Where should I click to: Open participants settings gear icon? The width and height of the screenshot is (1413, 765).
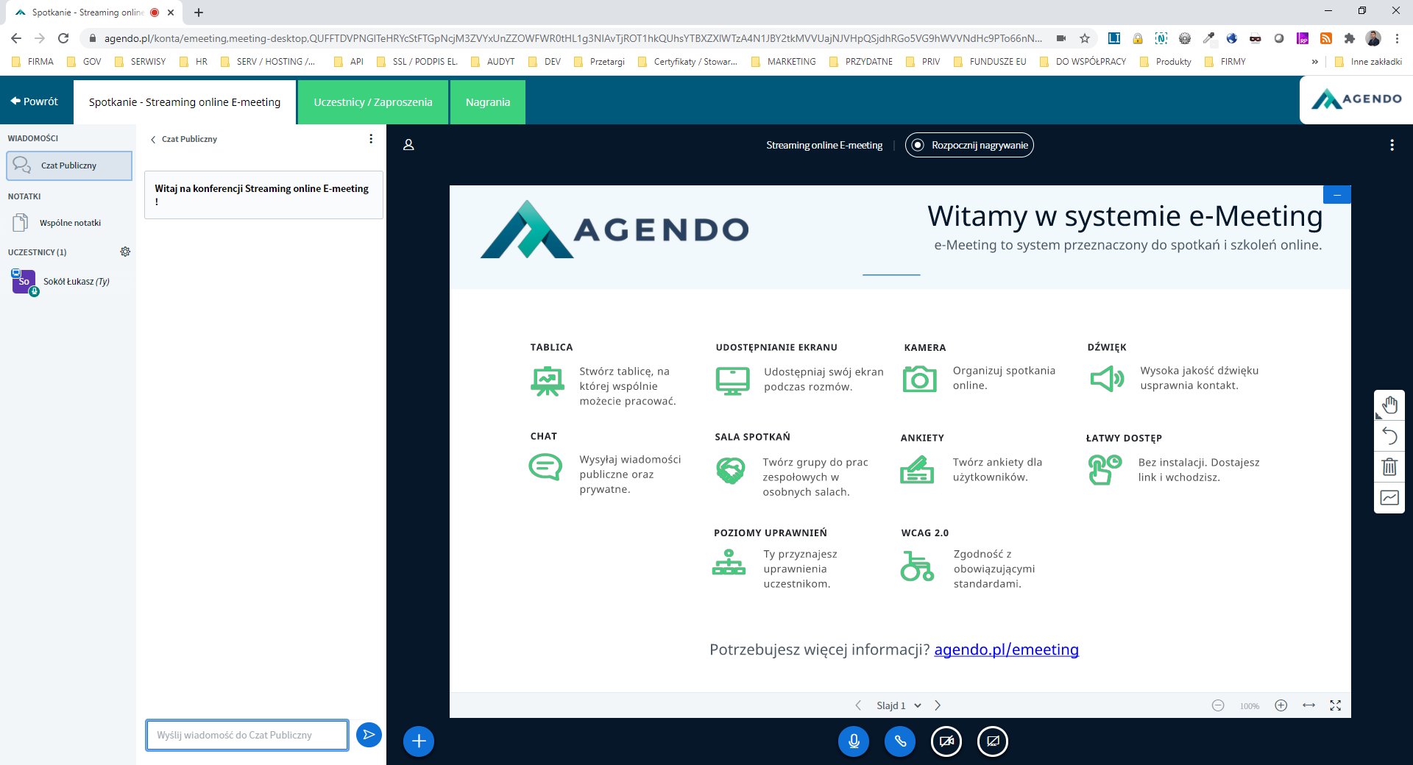pos(125,252)
